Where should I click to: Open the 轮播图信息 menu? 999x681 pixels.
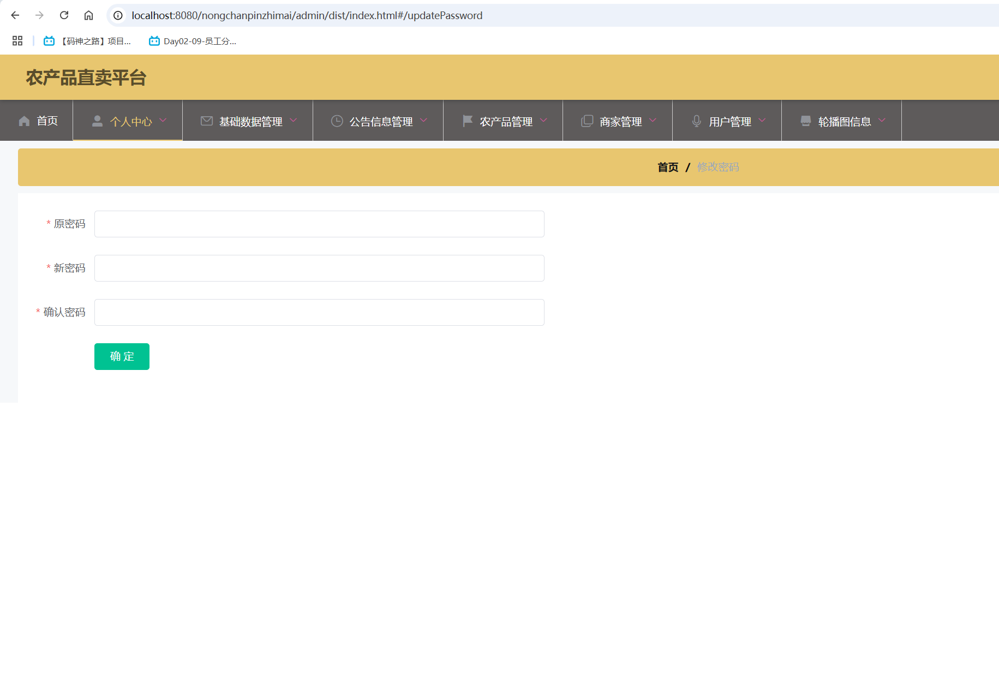[842, 121]
